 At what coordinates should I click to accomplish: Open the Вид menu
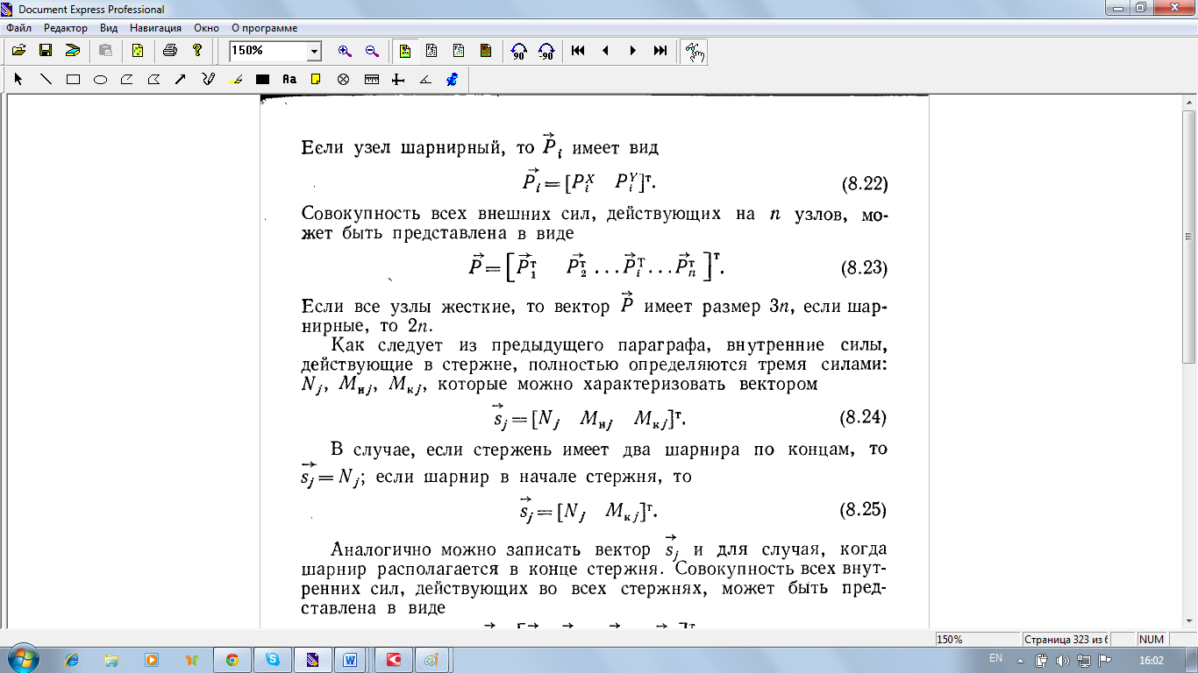coord(109,28)
